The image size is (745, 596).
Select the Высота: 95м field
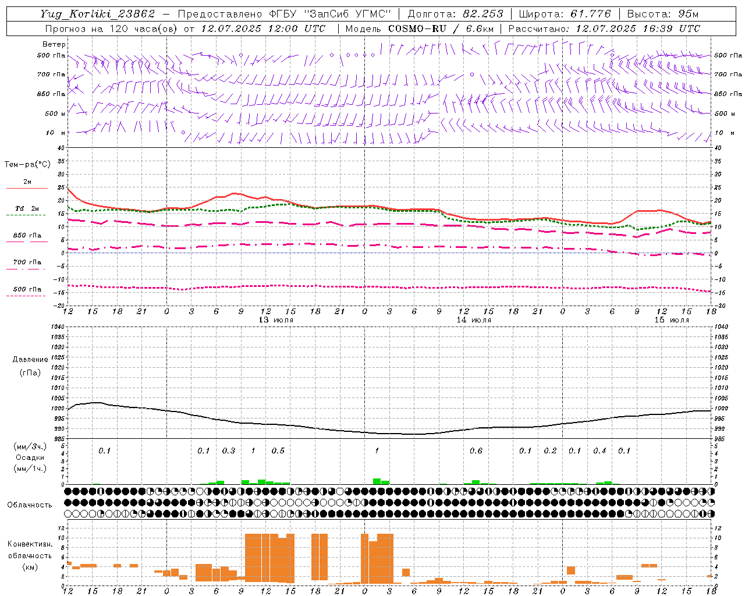click(x=662, y=14)
